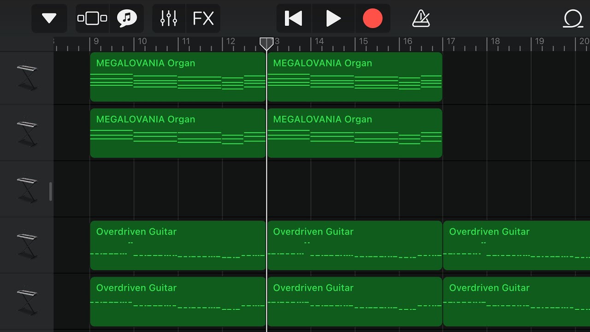Tap the track header resize handle
Image resolution: width=590 pixels, height=332 pixels.
51,191
